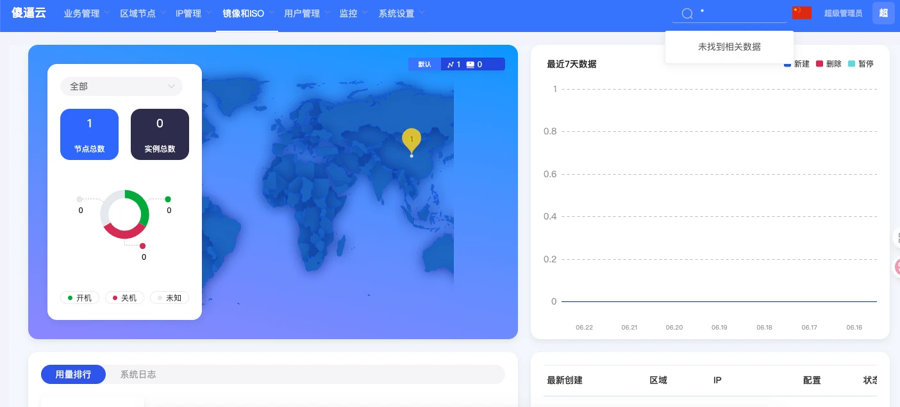Image resolution: width=900 pixels, height=407 pixels.
Task: Toggle 未知 legend in donut chart
Action: 169,298
